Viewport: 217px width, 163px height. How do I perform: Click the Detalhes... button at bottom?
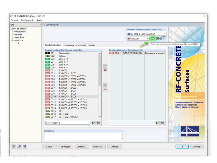[x=82, y=146]
